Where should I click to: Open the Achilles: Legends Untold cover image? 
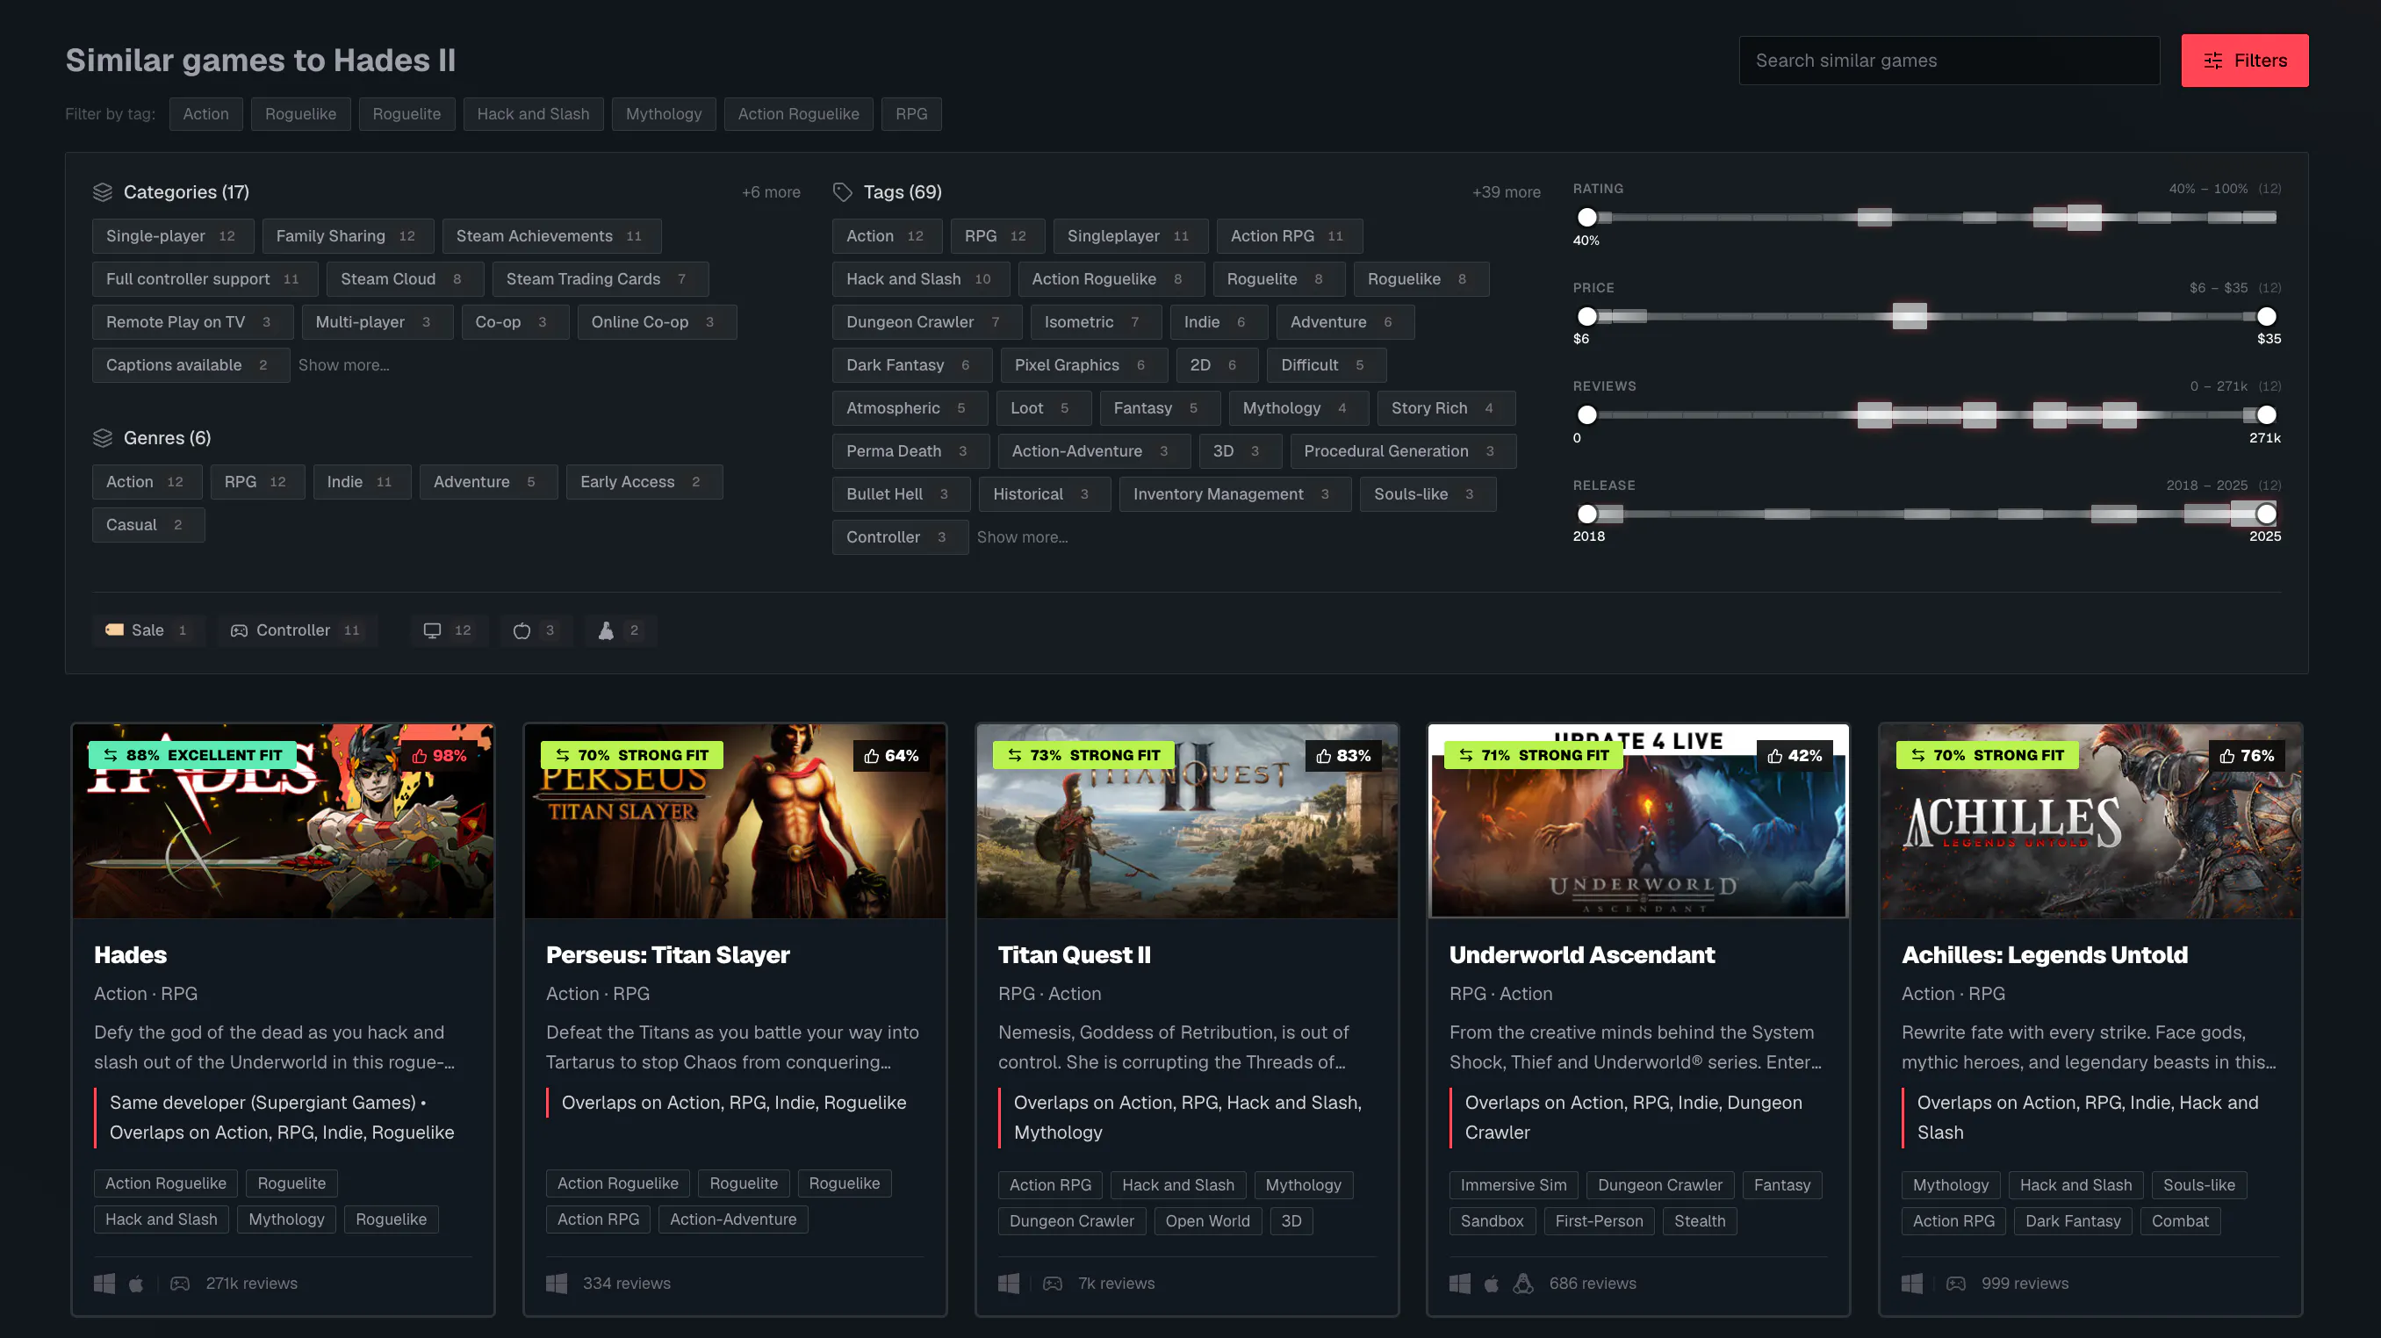click(x=2090, y=822)
